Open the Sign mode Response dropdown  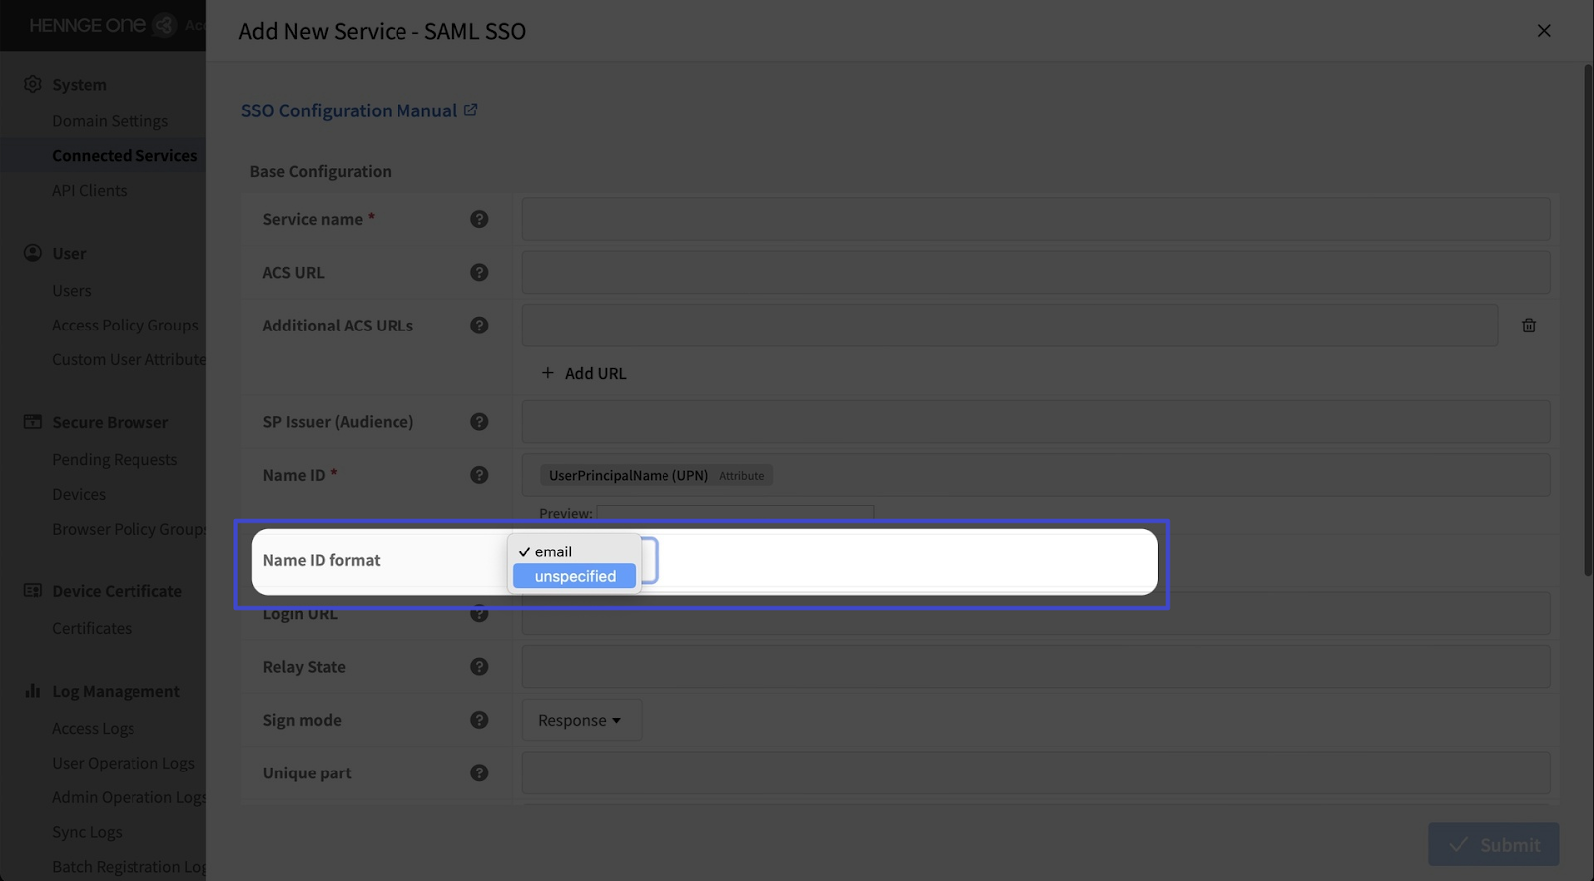tap(580, 720)
